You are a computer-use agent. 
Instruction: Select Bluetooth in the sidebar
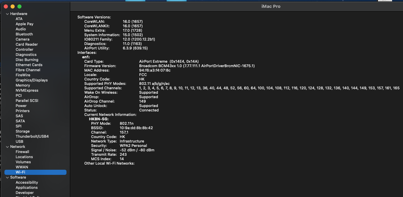point(24,34)
